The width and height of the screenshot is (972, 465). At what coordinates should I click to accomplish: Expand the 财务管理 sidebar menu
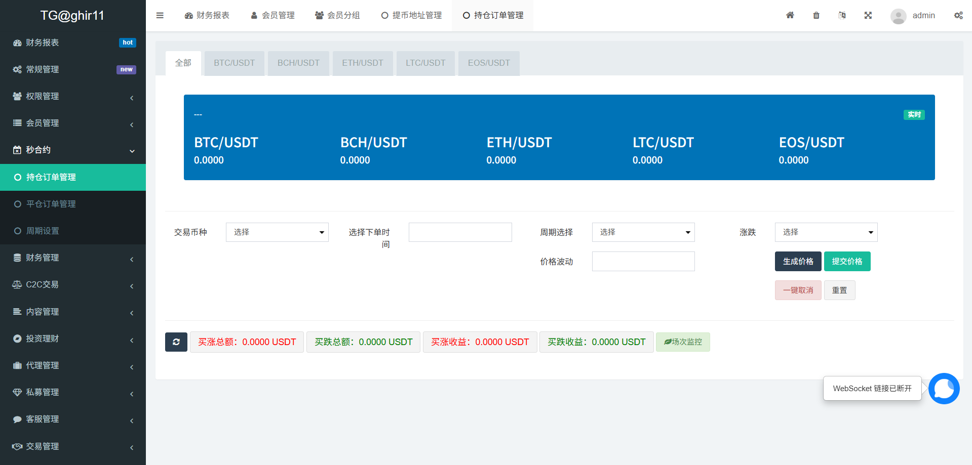click(x=73, y=258)
